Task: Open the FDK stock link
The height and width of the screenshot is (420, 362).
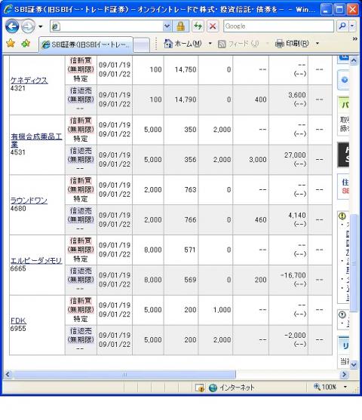Action: click(x=18, y=320)
